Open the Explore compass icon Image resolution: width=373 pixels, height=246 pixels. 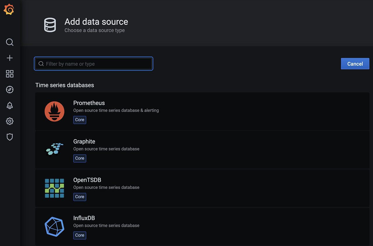coord(10,90)
